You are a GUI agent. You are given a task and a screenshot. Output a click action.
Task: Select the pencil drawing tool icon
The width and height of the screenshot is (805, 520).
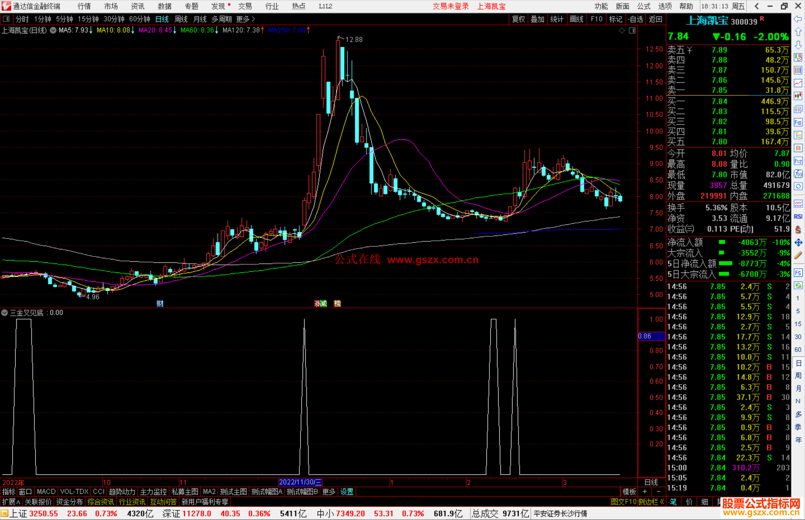[798, 256]
